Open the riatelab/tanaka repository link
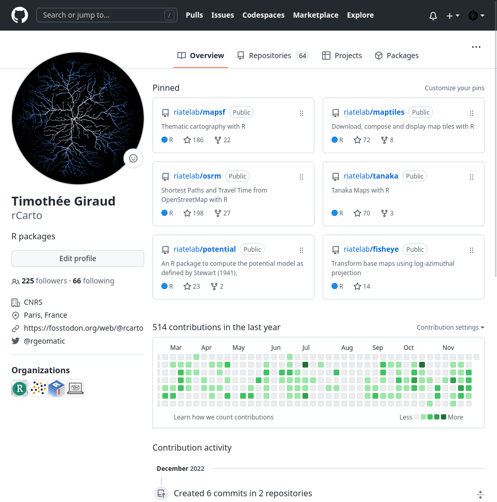The width and height of the screenshot is (497, 502). pyautogui.click(x=371, y=176)
